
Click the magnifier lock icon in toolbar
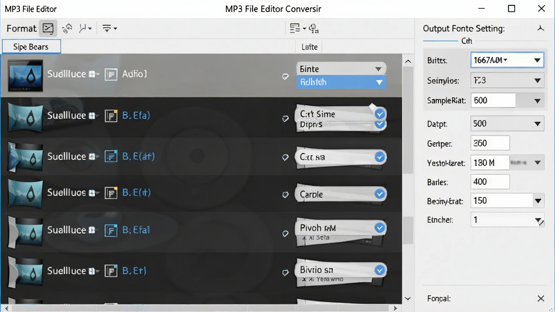click(x=314, y=28)
